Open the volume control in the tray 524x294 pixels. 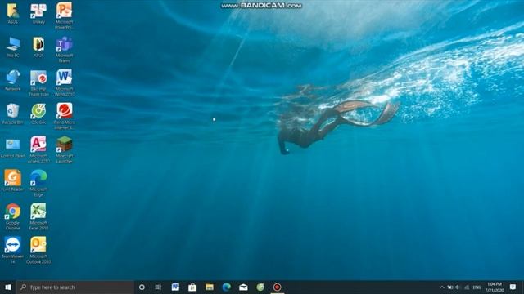[x=458, y=287]
